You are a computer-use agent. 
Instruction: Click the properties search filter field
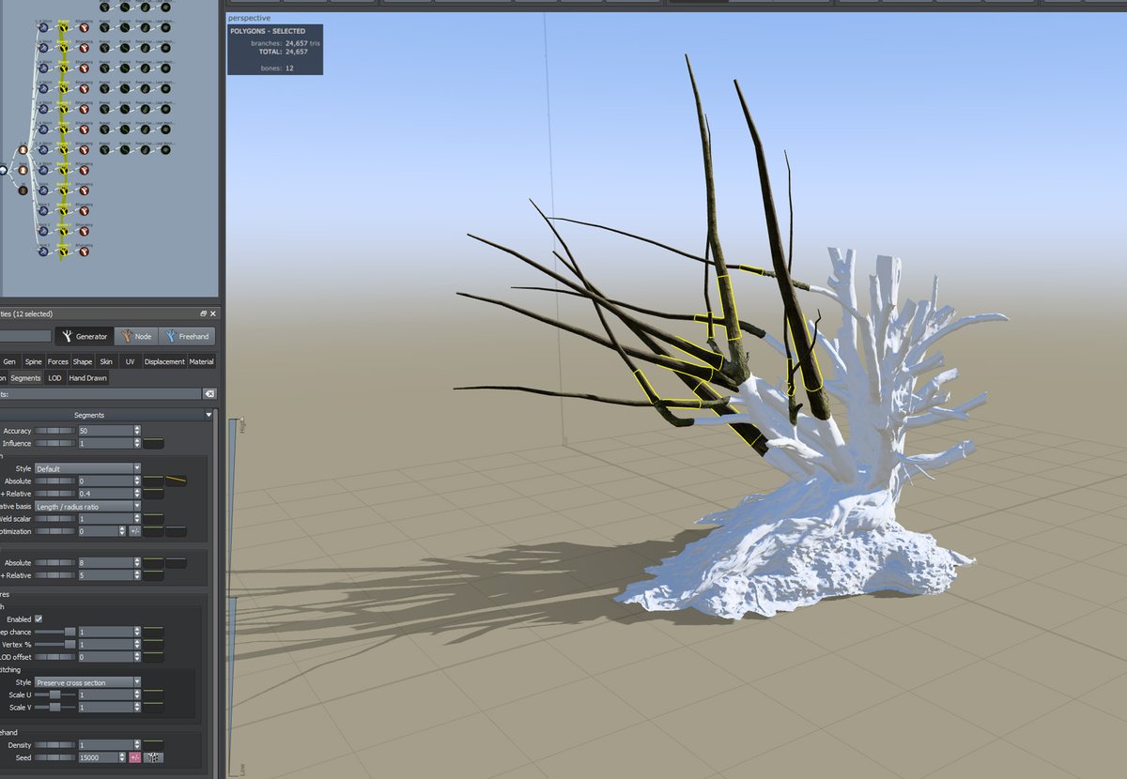coord(100,394)
